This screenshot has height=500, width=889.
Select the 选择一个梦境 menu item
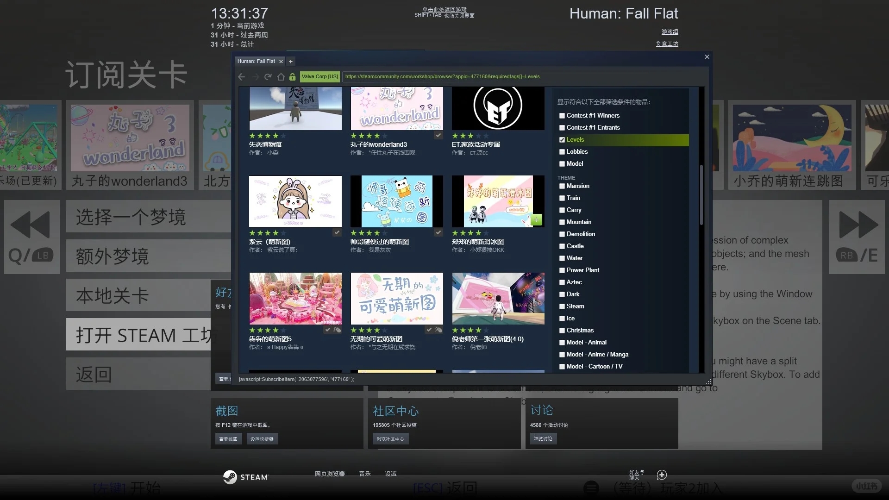click(149, 217)
